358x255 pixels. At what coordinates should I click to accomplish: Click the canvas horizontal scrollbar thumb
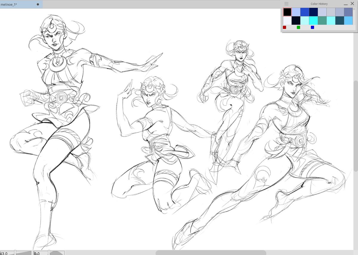(211, 253)
